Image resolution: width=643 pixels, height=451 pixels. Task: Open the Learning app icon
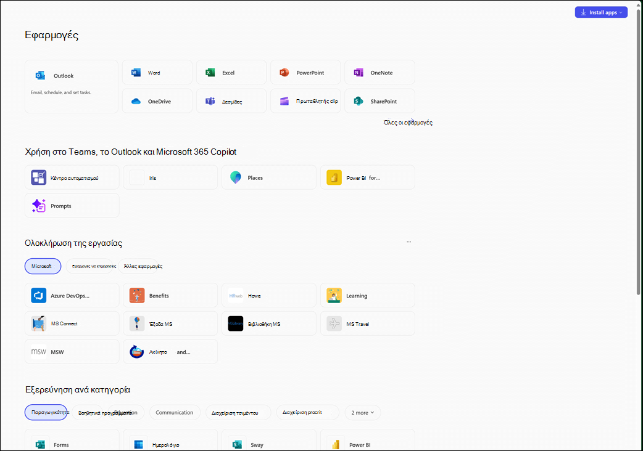point(334,295)
